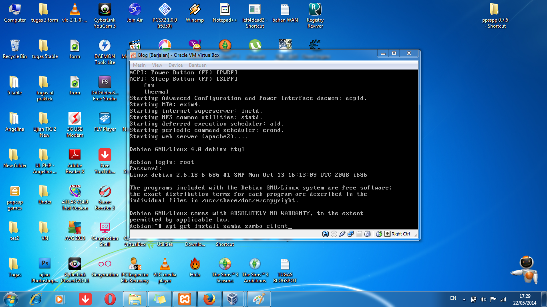Click the keyboard auto-capture indicator icon
This screenshot has height=307, width=547.
tap(387, 234)
